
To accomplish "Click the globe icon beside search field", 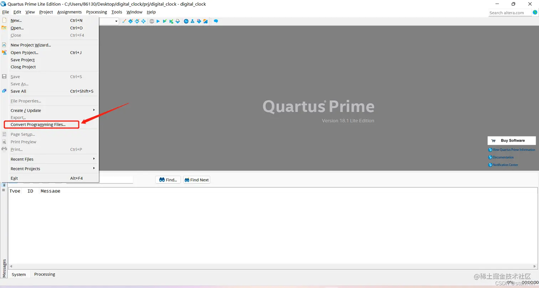I will click(x=535, y=12).
